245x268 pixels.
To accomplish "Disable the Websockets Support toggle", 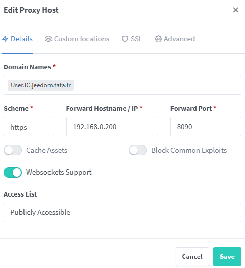I will tap(13, 173).
